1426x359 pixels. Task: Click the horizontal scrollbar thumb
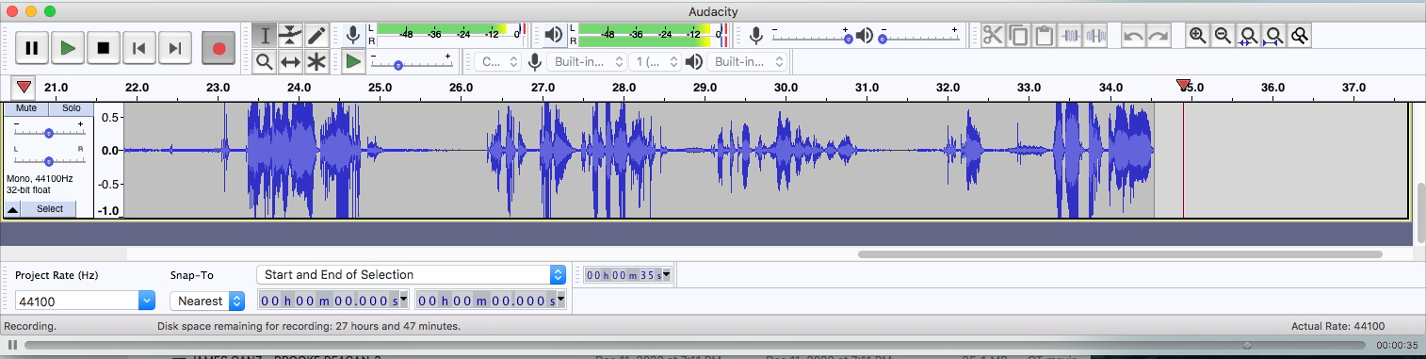coord(1120,254)
